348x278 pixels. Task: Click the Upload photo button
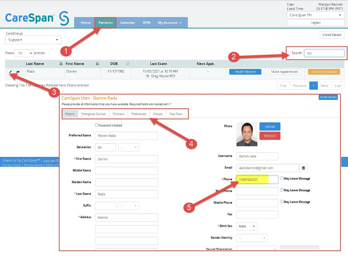point(270,127)
